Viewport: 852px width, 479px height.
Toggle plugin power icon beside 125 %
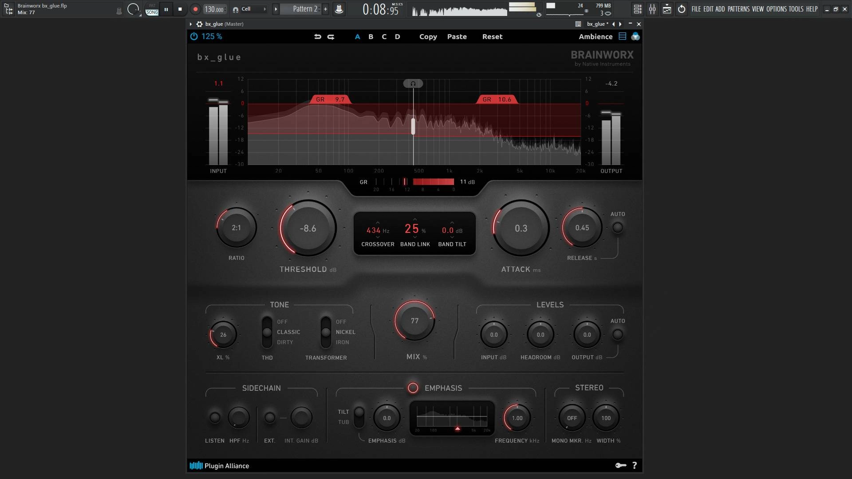pyautogui.click(x=194, y=36)
